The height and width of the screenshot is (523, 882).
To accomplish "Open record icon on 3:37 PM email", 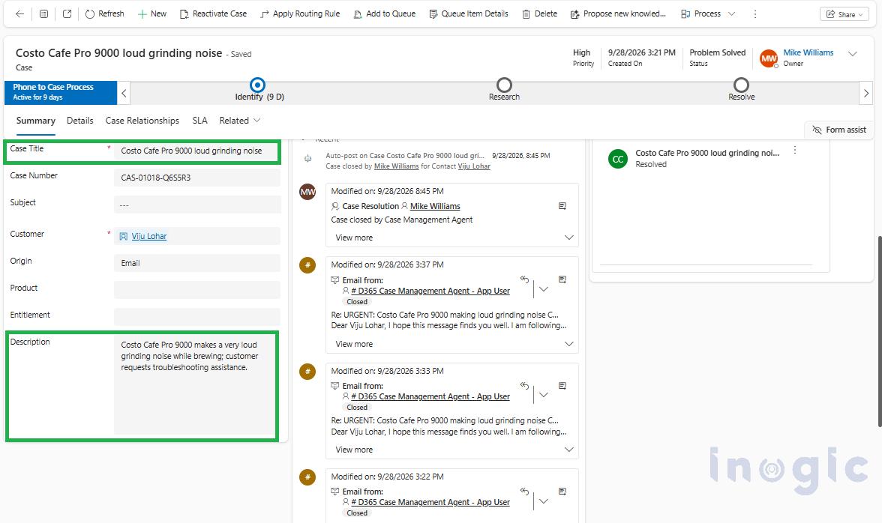I will [x=562, y=279].
